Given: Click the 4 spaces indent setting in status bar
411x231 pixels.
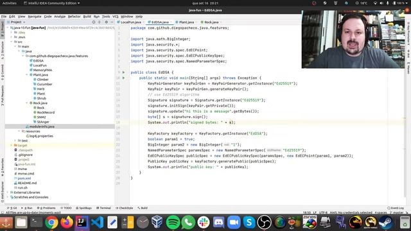Looking at the screenshot, I should point(381,212).
